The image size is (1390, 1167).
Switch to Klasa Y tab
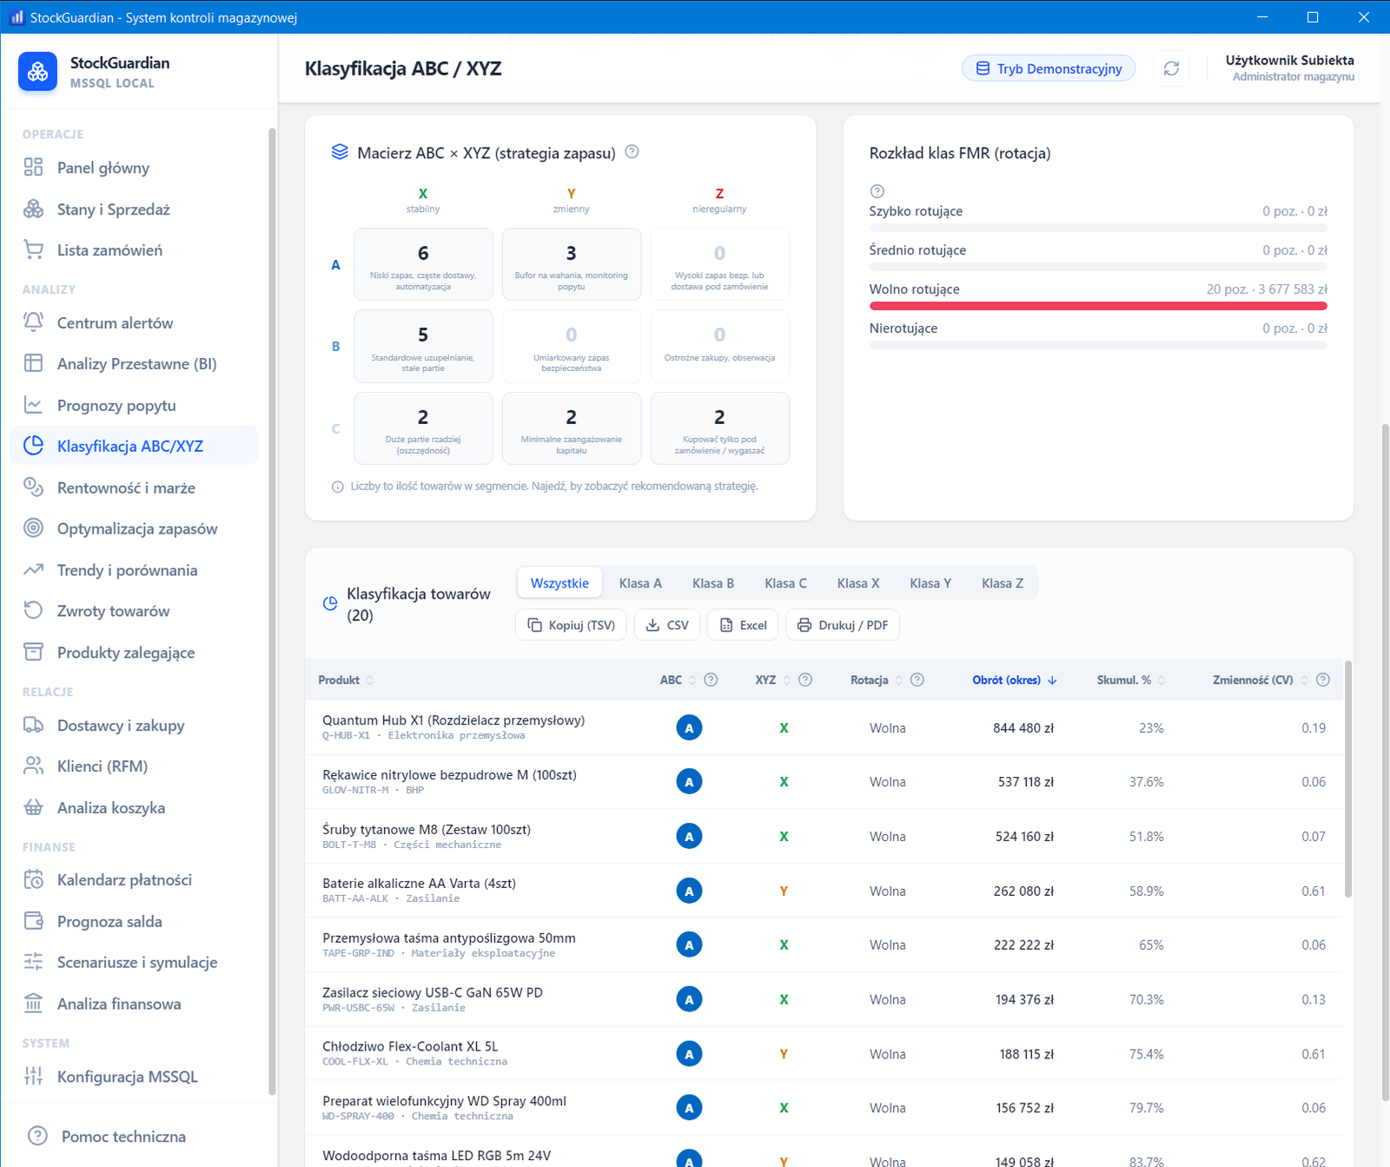pyautogui.click(x=930, y=583)
